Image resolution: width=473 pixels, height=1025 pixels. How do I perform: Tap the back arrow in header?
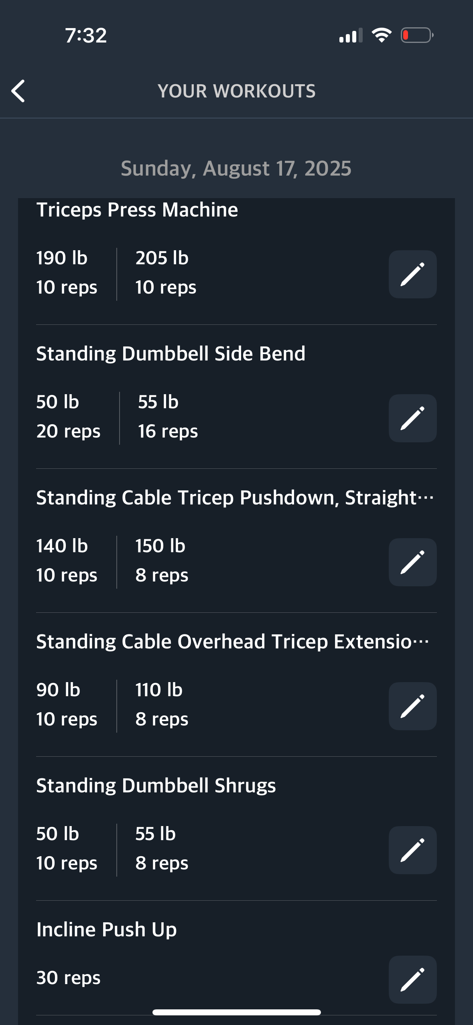click(x=18, y=91)
